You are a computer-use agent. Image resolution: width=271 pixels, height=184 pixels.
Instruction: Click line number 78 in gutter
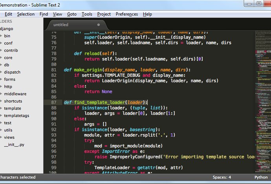[54, 53]
